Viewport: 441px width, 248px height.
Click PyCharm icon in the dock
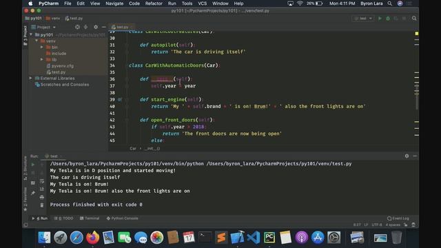269,238
